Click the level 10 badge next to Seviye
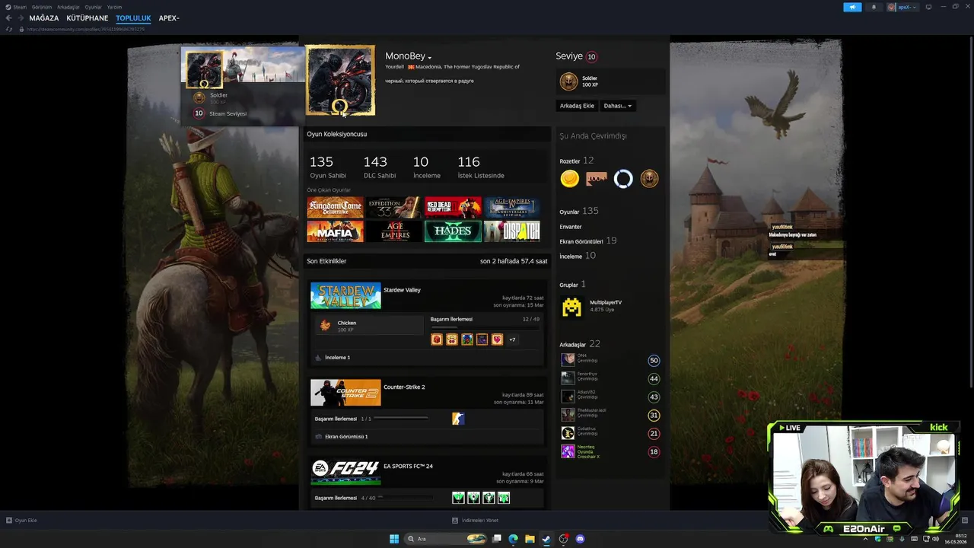 tap(591, 56)
